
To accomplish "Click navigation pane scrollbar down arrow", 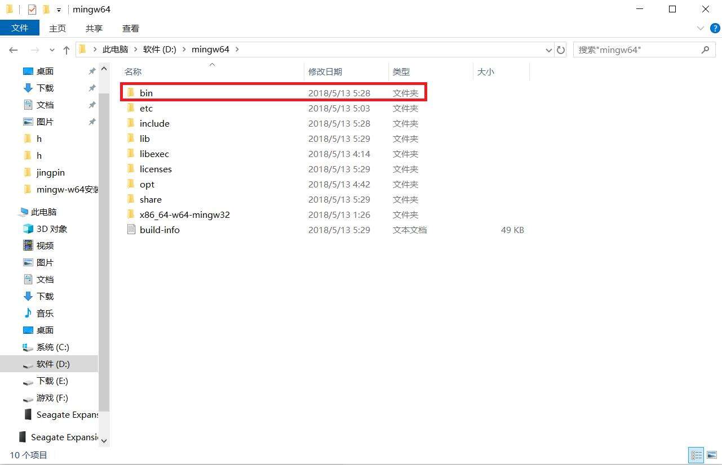I will (104, 441).
